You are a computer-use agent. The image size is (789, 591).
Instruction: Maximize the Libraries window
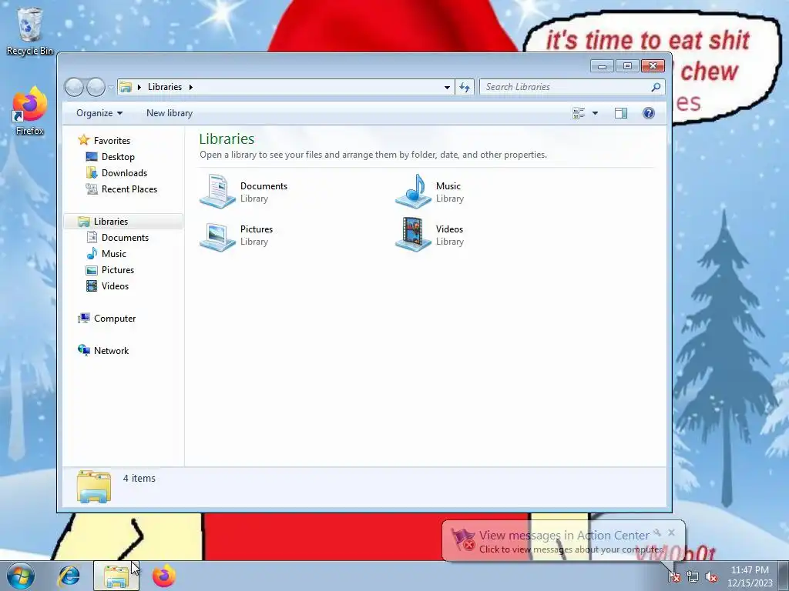pyautogui.click(x=627, y=66)
